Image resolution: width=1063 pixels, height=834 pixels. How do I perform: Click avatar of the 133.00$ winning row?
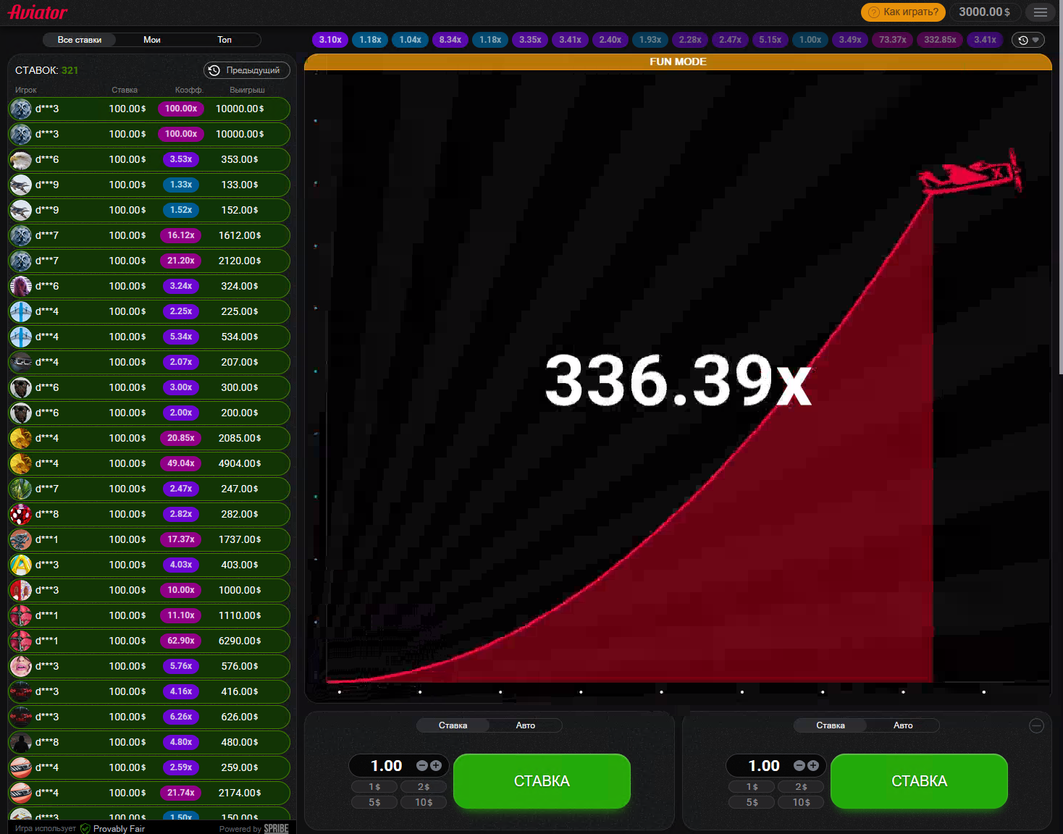tap(21, 185)
